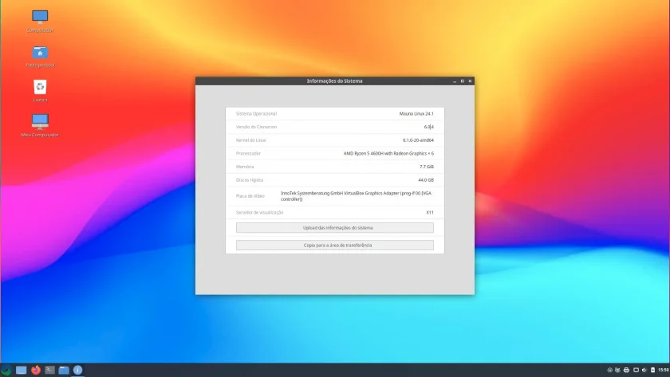Open the terminal from the taskbar

point(50,370)
